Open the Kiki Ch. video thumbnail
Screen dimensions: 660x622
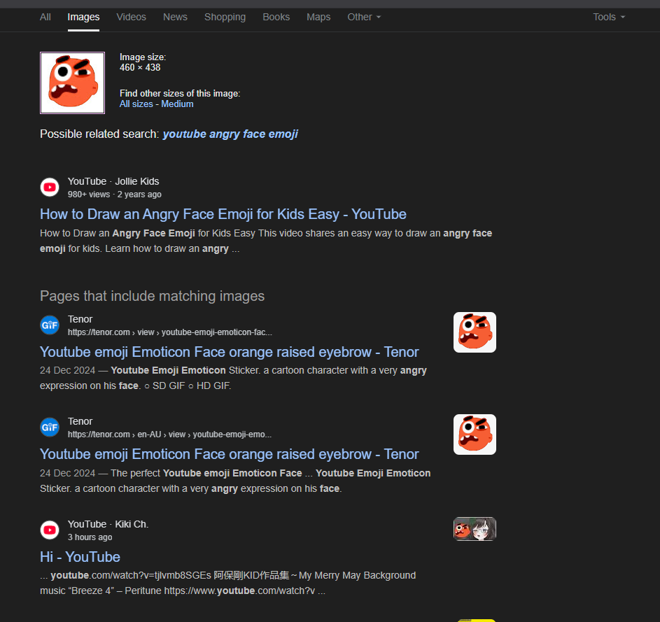click(x=475, y=528)
